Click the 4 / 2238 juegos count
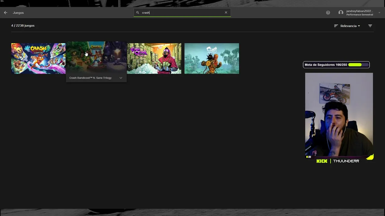 coord(23,25)
